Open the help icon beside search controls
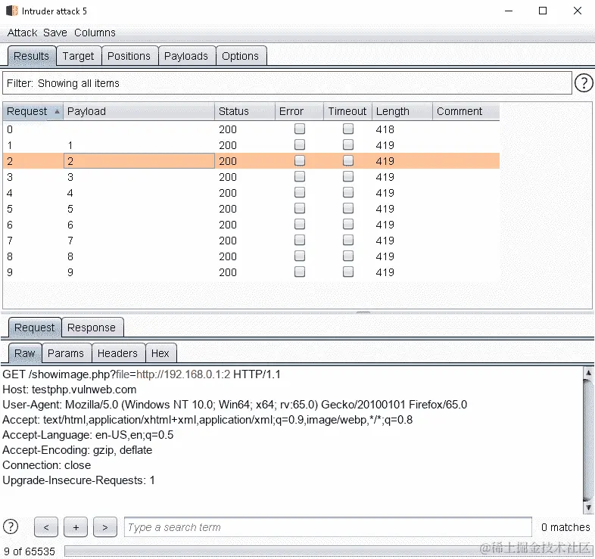 [11, 526]
